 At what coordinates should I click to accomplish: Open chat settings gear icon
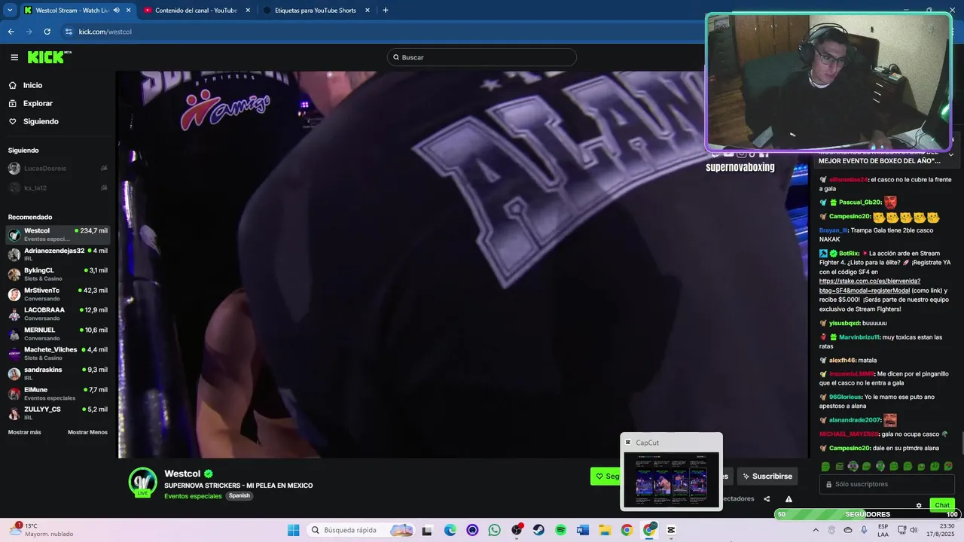(919, 505)
